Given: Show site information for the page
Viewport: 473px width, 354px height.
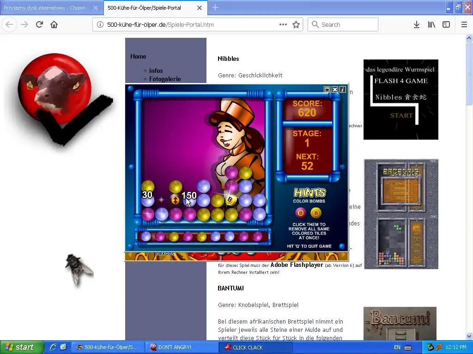Looking at the screenshot, I should (x=100, y=25).
